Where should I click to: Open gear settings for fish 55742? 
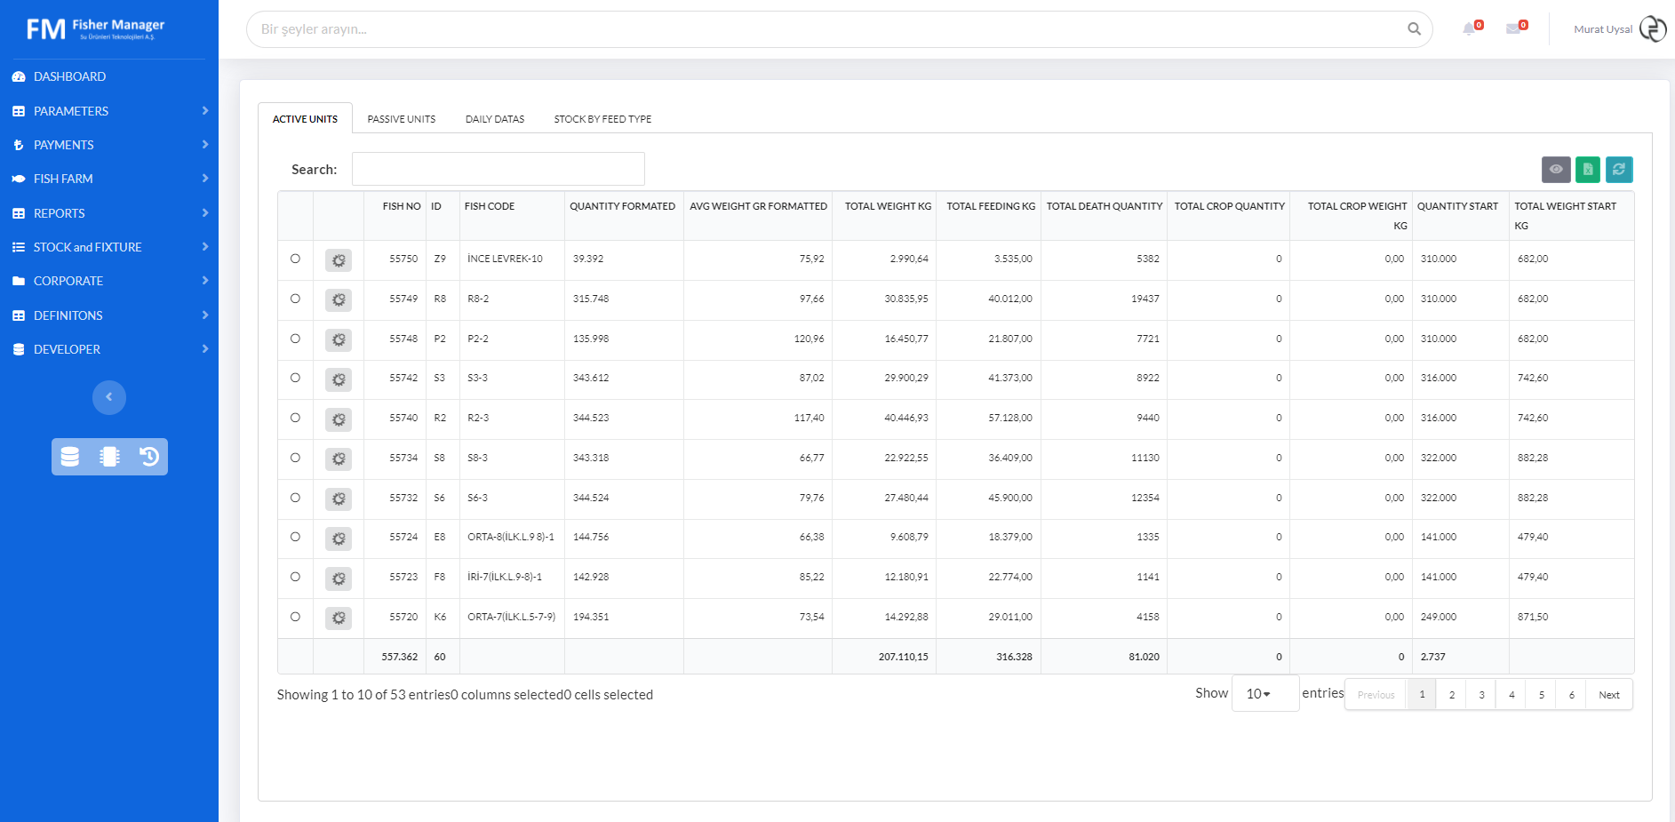[x=339, y=379]
